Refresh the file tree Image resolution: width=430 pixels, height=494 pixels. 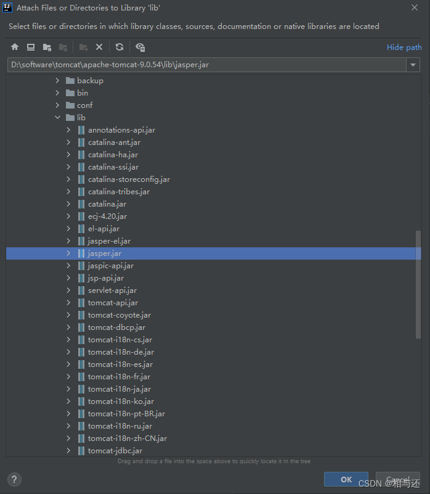(x=120, y=47)
